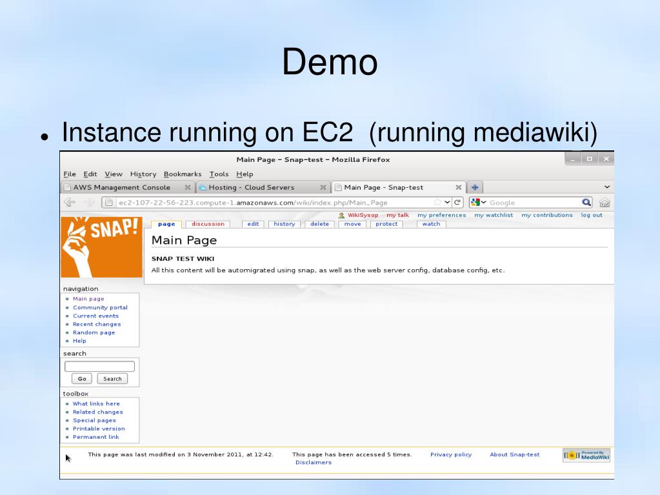Select the wiki page tab
The image size is (660, 495).
click(166, 224)
